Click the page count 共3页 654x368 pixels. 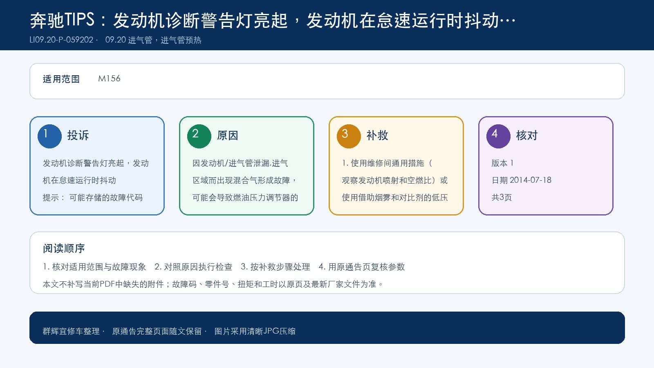click(x=502, y=197)
